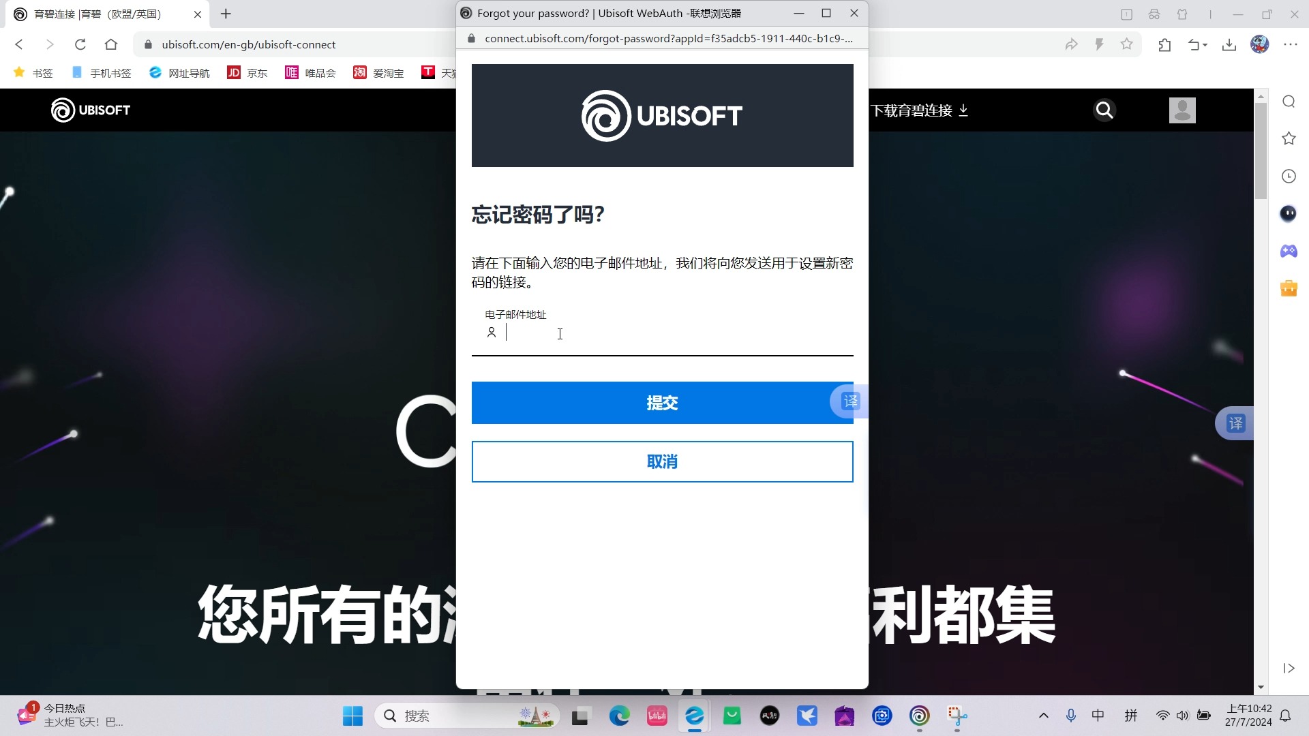Viewport: 1309px width, 736px height.
Task: Click the user avatar icon in the site header
Action: [x=1182, y=110]
